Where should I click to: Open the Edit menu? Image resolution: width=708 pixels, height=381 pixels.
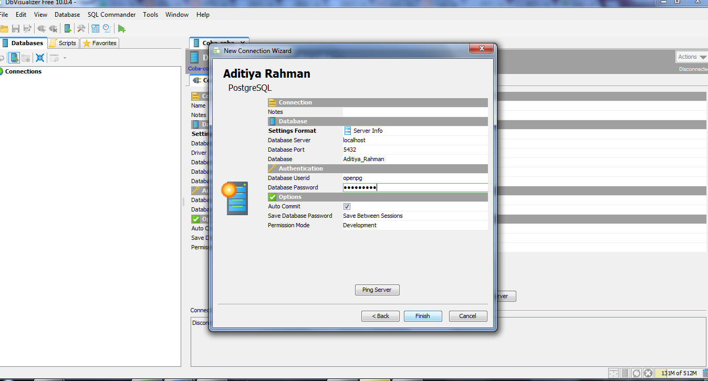point(21,15)
